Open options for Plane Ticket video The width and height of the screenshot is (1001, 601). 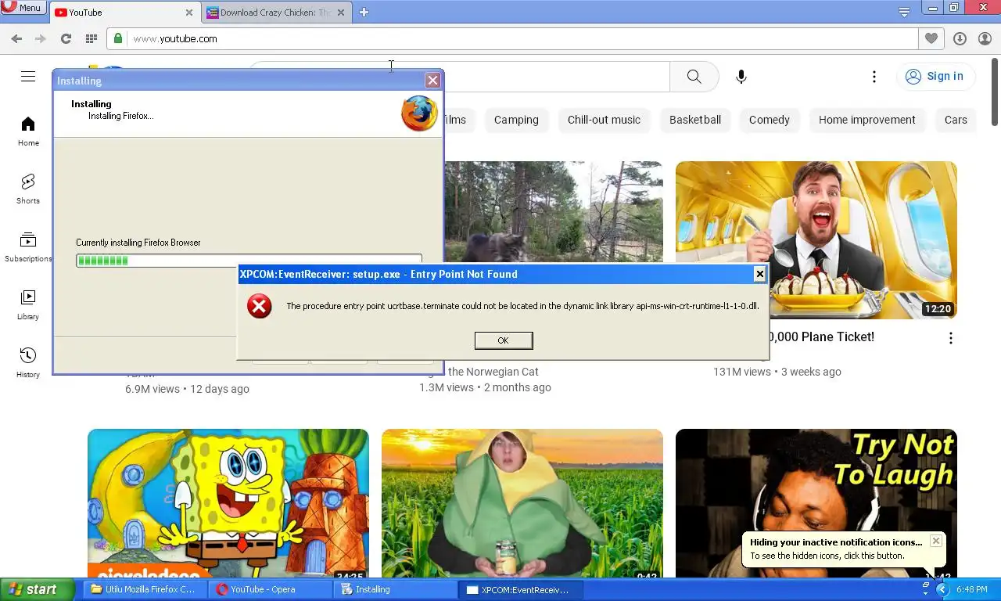pyautogui.click(x=950, y=338)
